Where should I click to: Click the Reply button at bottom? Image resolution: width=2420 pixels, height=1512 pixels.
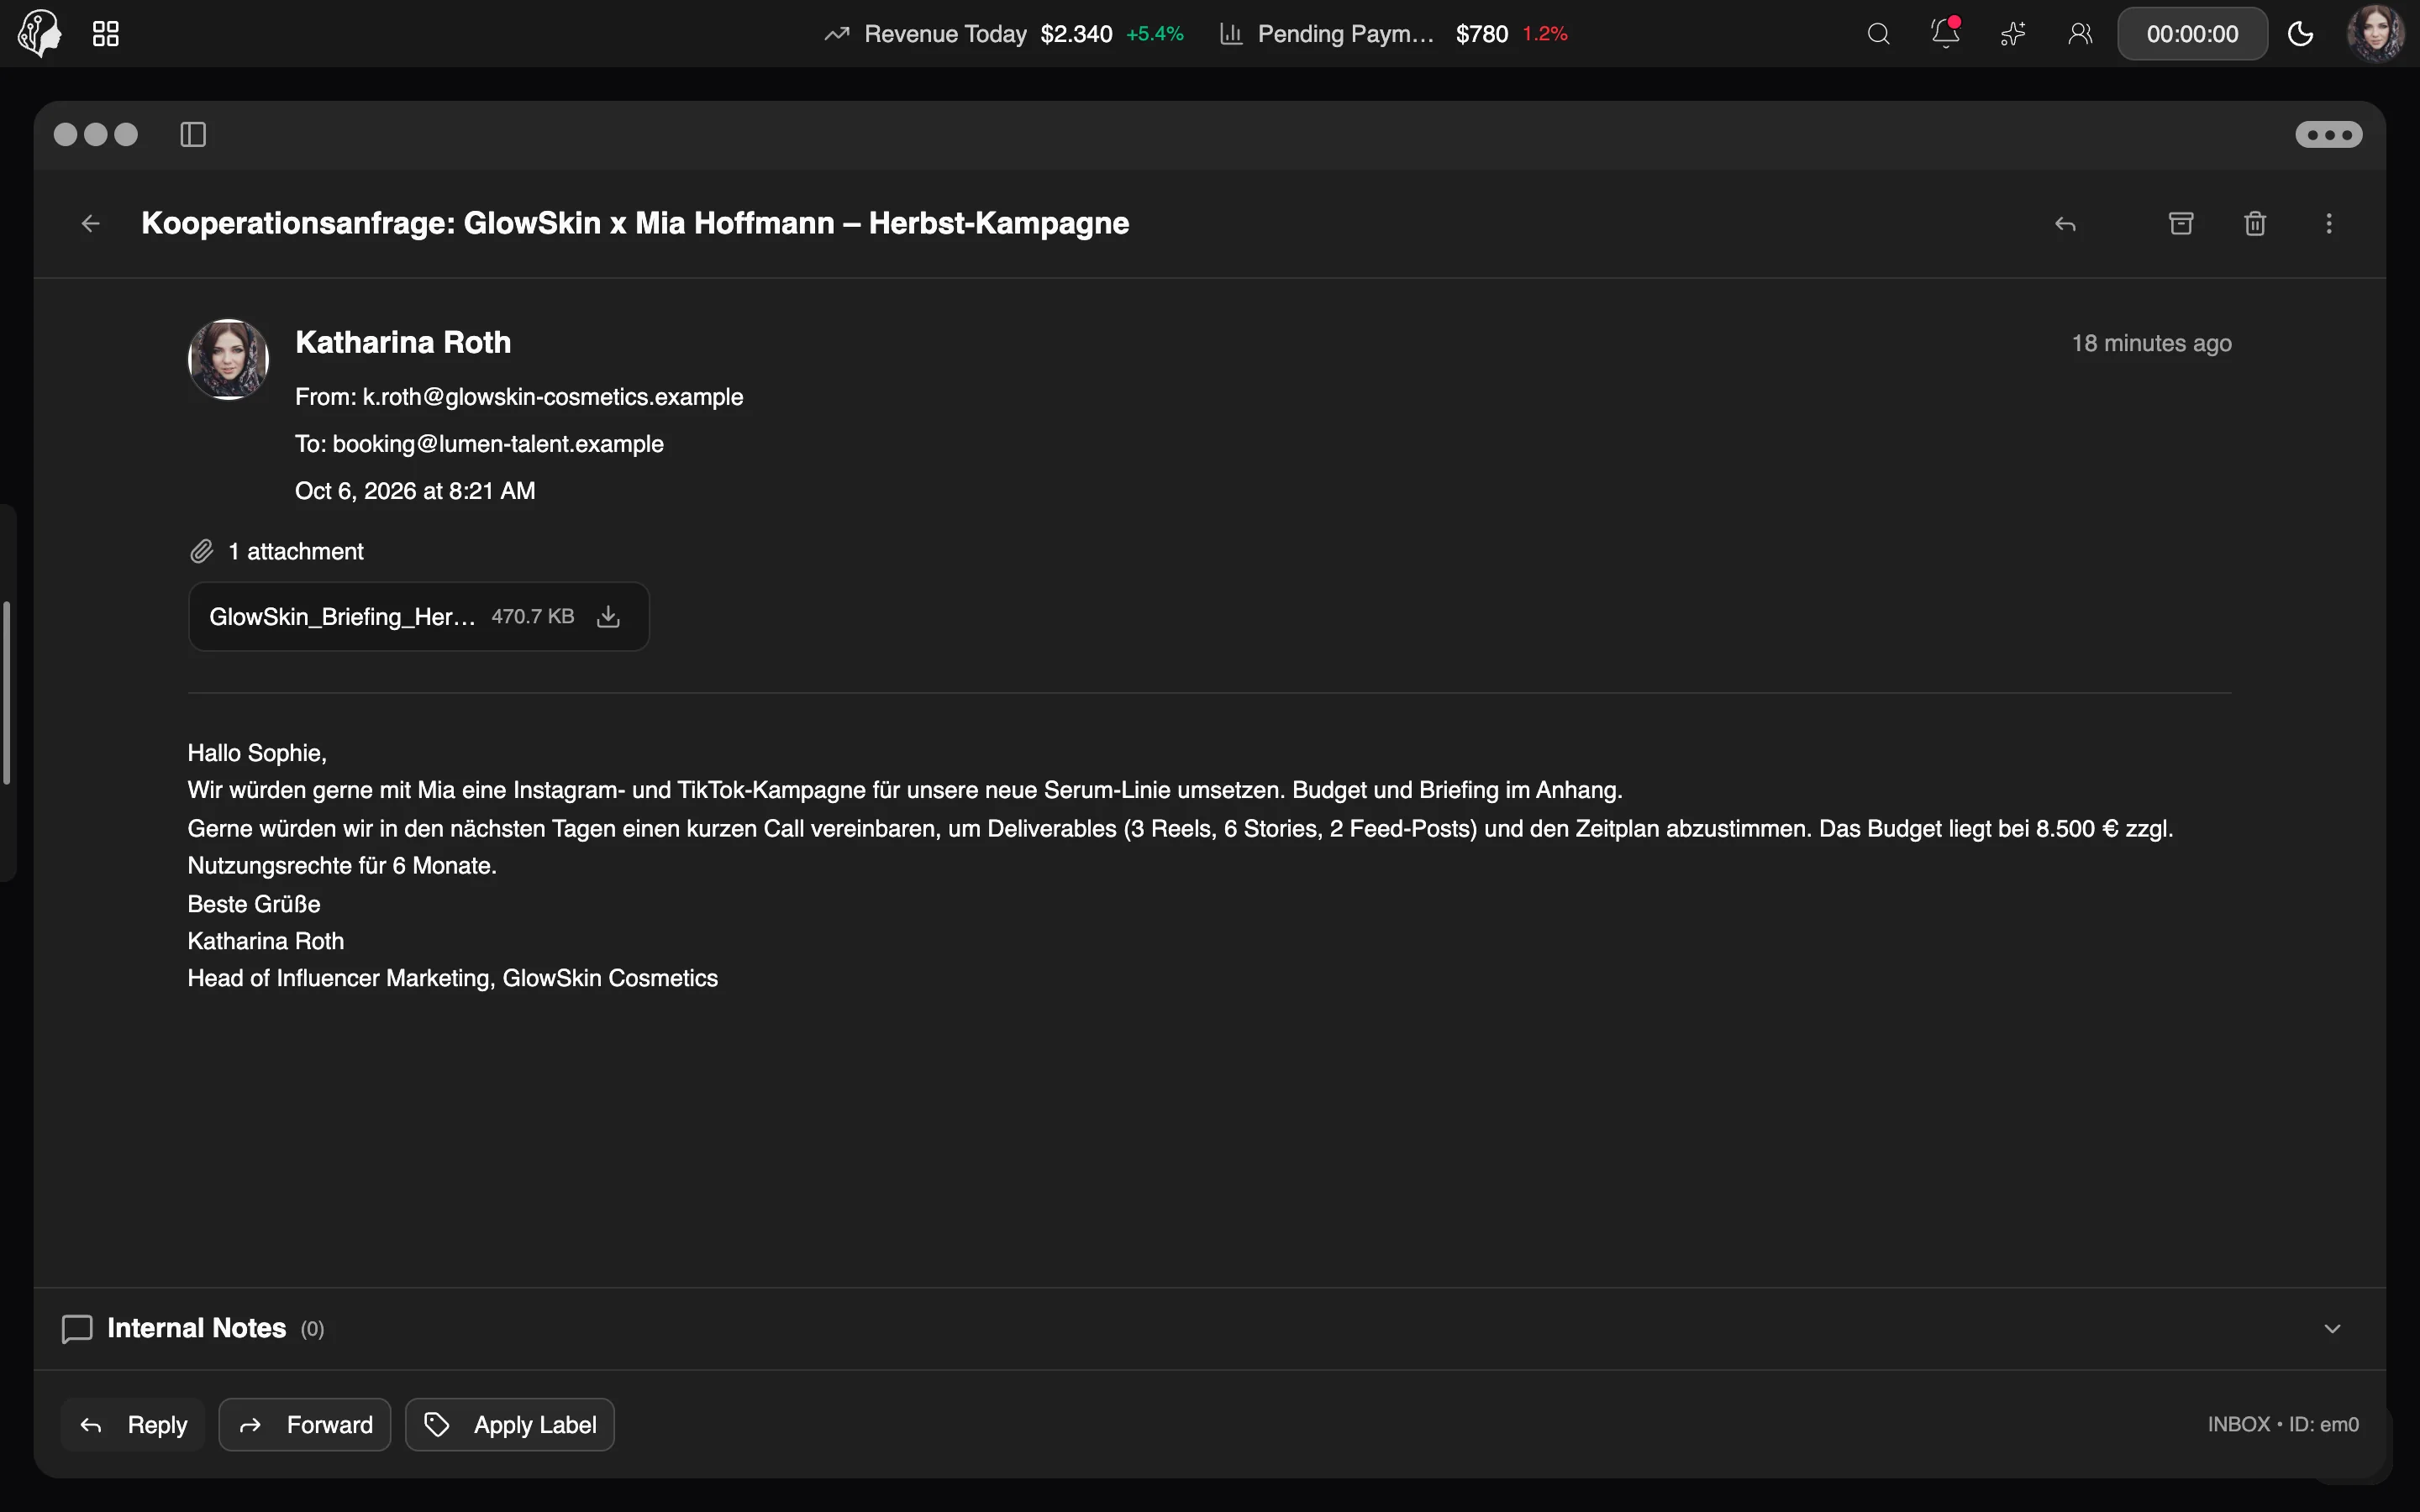132,1425
